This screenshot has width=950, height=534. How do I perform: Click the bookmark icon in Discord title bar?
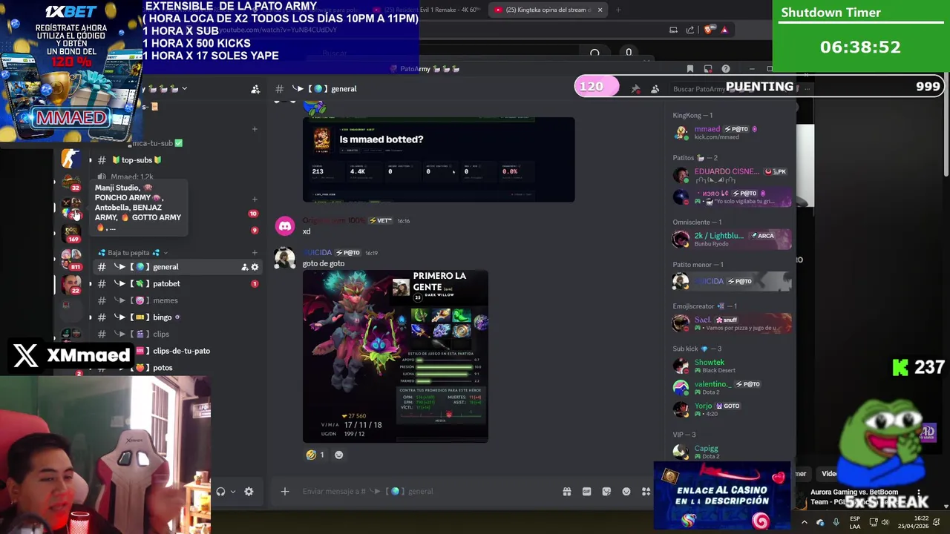click(x=690, y=69)
